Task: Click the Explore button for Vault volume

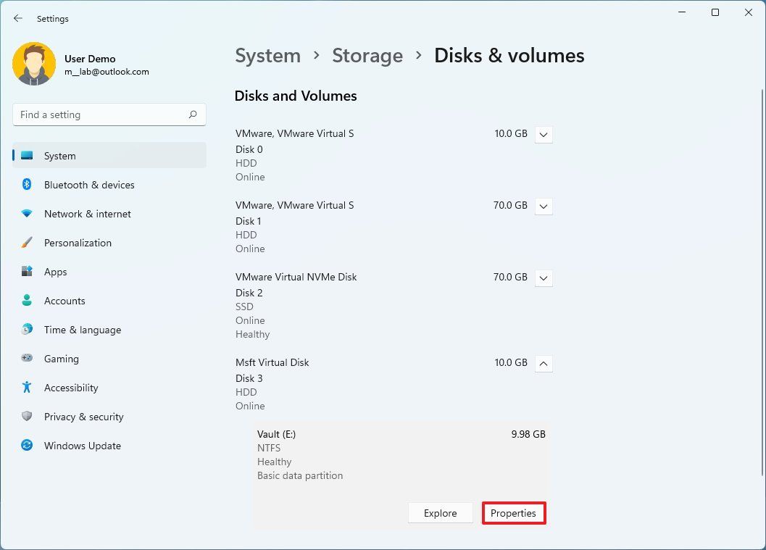Action: pos(440,512)
